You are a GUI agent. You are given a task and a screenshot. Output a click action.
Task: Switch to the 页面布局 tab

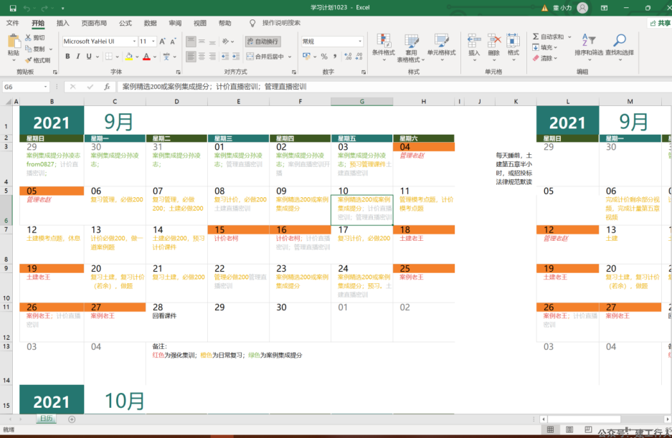[94, 23]
